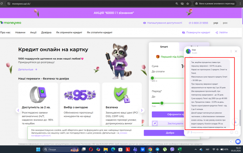Open the Про нас menu item
Image resolution: width=243 pixels, height=153 pixels.
tap(5, 32)
